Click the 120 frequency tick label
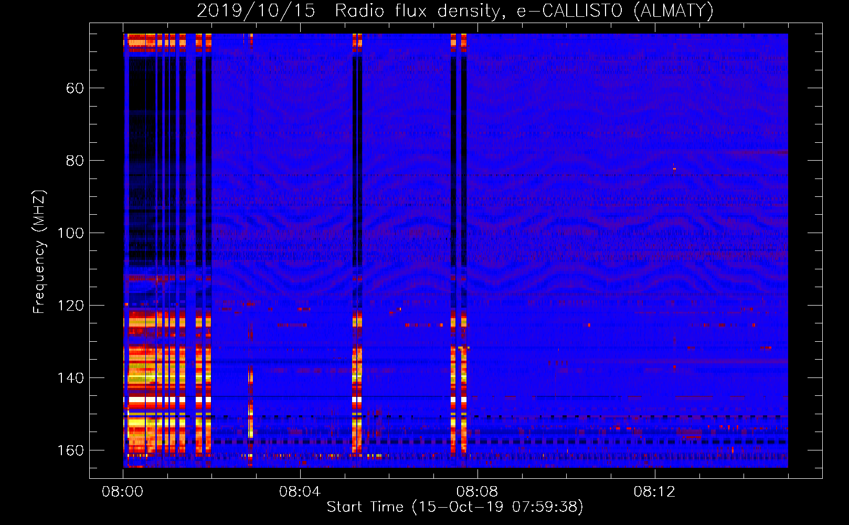This screenshot has width=849, height=525. [x=71, y=306]
